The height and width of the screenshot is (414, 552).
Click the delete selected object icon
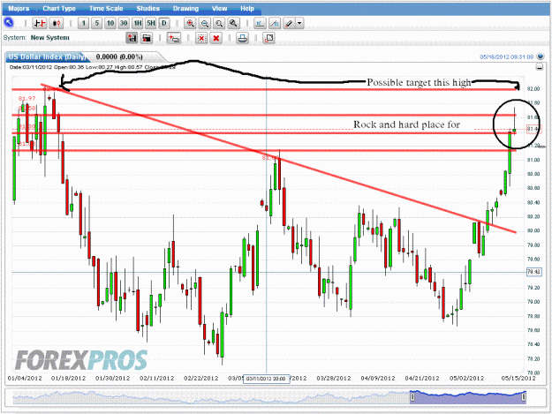pos(201,38)
